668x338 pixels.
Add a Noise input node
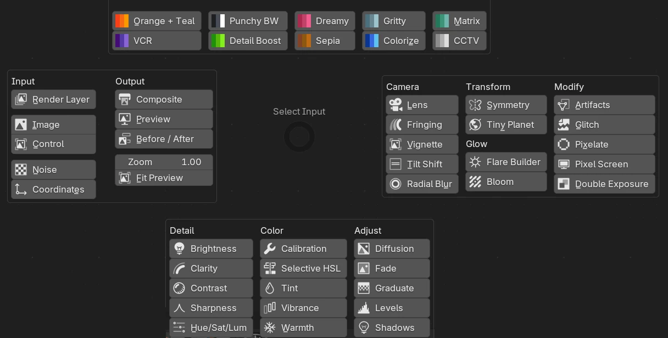coord(53,170)
